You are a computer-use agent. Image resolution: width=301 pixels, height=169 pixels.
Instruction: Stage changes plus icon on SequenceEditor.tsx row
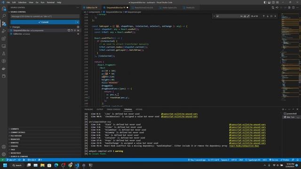(x=75, y=31)
